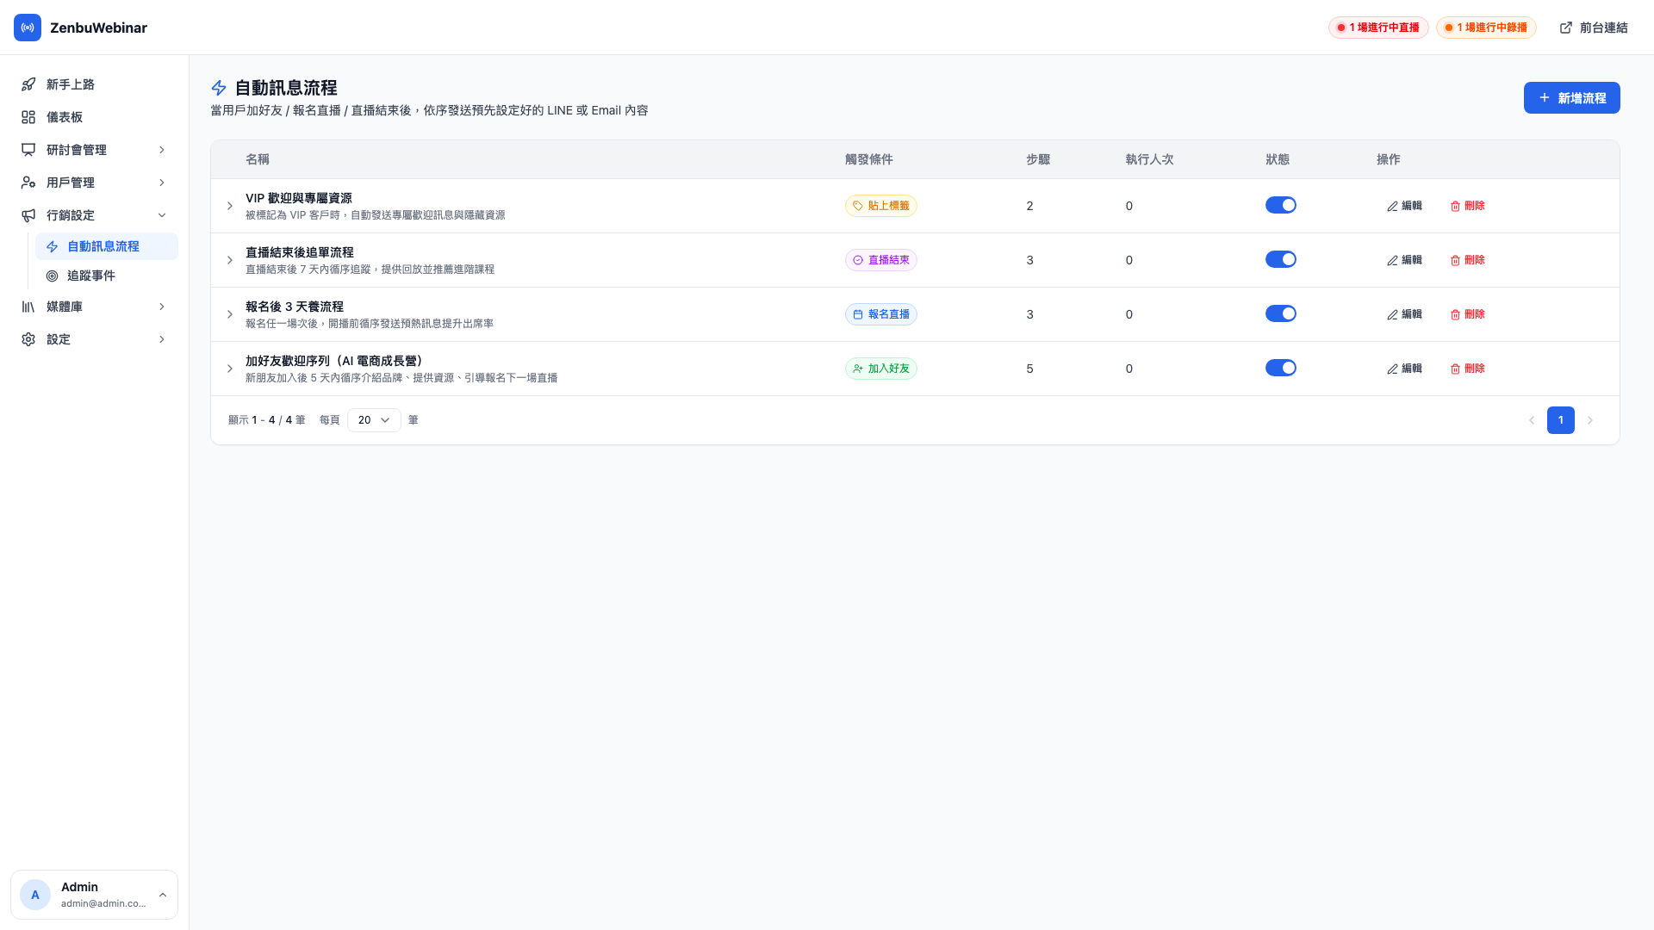Image resolution: width=1654 pixels, height=930 pixels.
Task: Click the pencil edit icon for VIP 歡迎與專屬資源
Action: click(x=1392, y=207)
